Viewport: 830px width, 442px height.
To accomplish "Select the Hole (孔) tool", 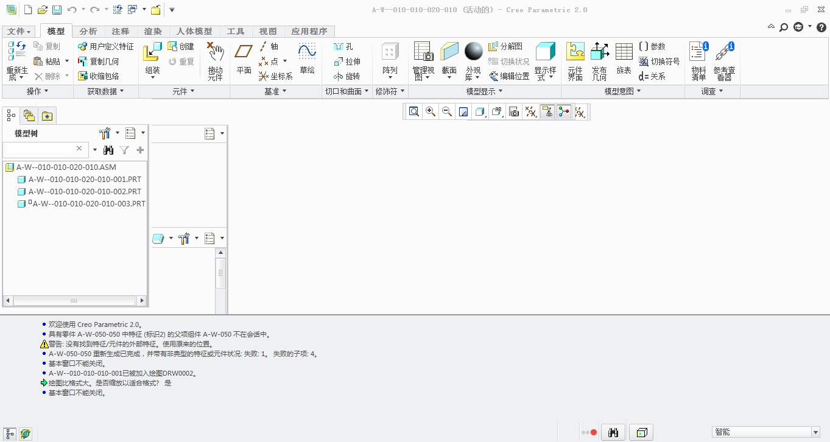I will coord(343,46).
